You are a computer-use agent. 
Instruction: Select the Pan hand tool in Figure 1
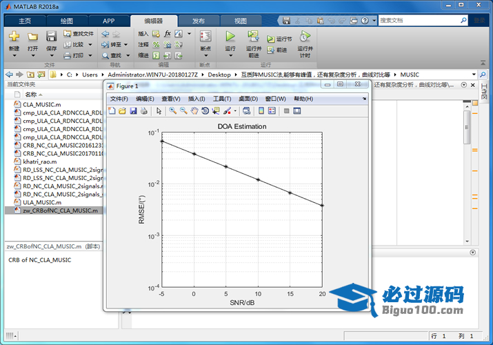[194, 110]
